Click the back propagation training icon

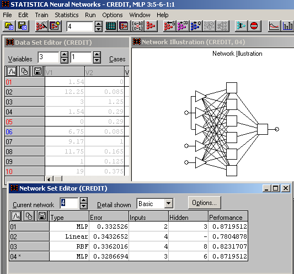(169, 26)
